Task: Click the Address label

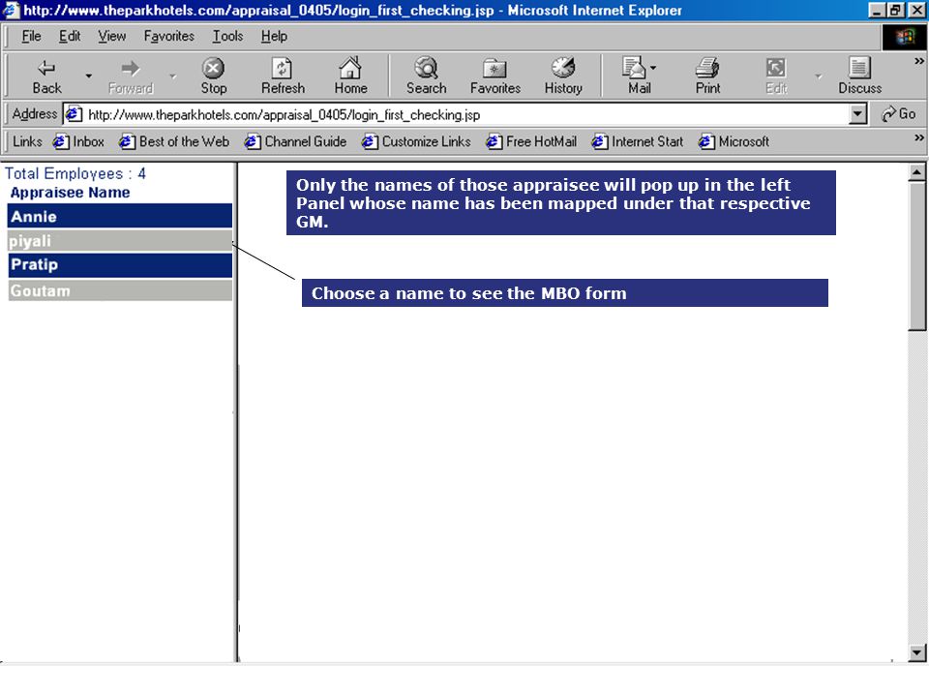Action: [35, 114]
